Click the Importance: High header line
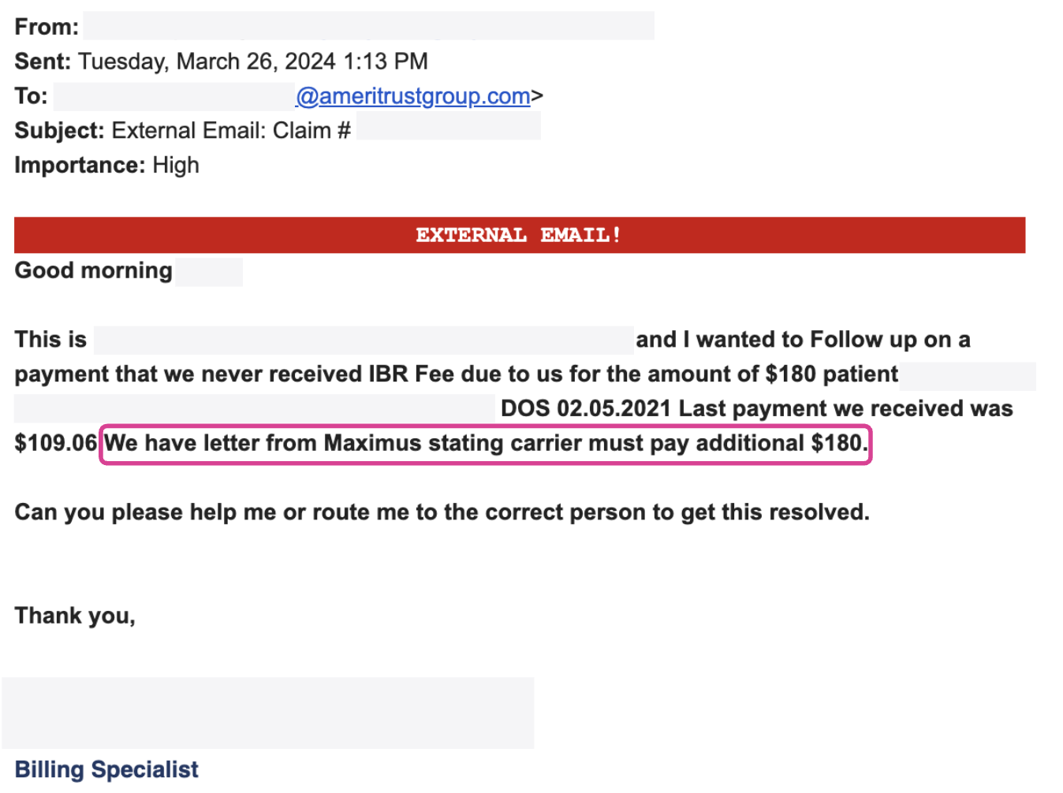The image size is (1063, 793). click(x=106, y=166)
